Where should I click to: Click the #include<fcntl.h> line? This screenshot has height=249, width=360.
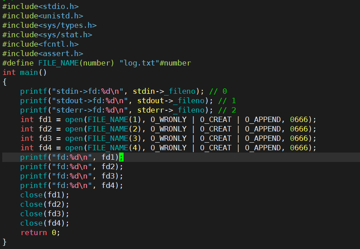pyautogui.click(x=40, y=44)
